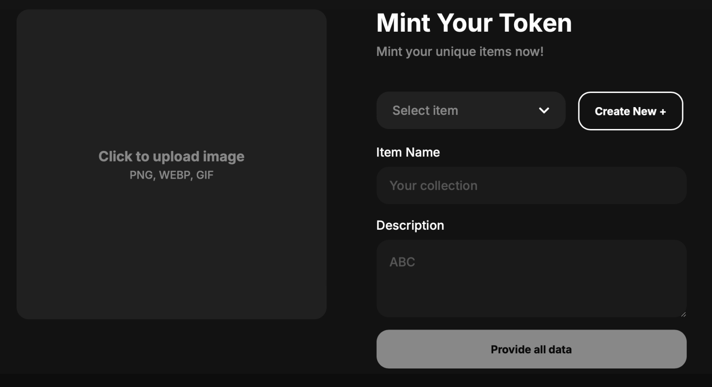Click the 'Mint your unique items now!' subtitle
This screenshot has height=387, width=712.
coord(460,52)
